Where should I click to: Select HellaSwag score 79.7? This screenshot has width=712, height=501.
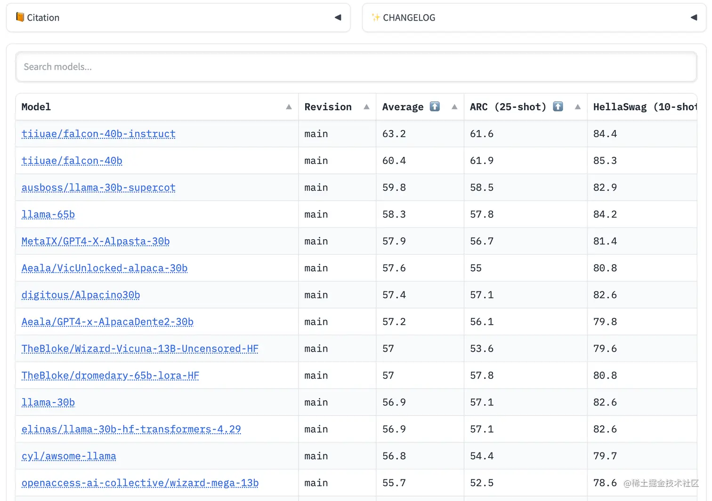[x=605, y=456]
